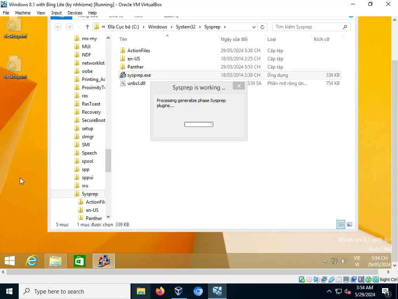Screen dimensions: 398x299
Task: Open address bar history dropdown
Action: tap(254, 27)
